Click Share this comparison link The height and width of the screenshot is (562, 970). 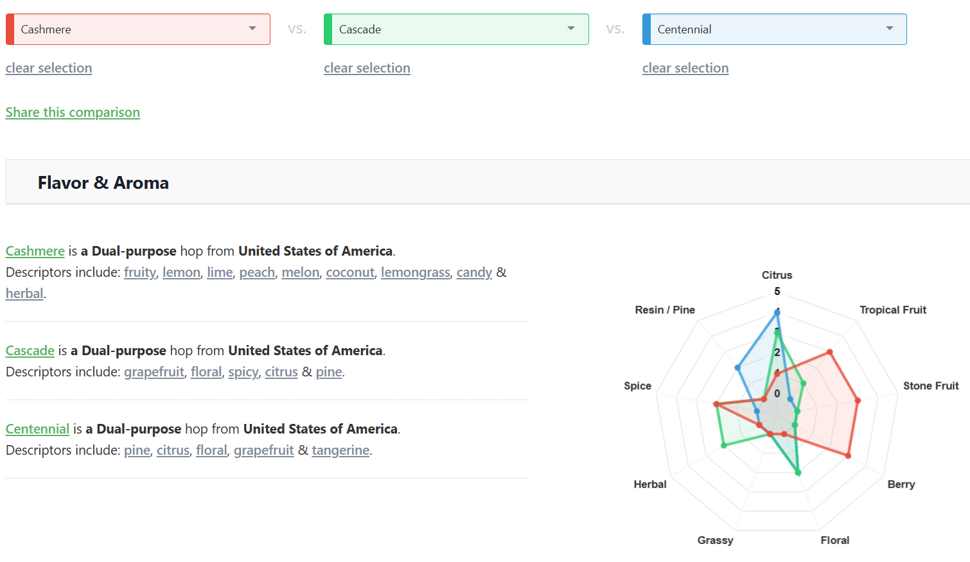coord(73,112)
